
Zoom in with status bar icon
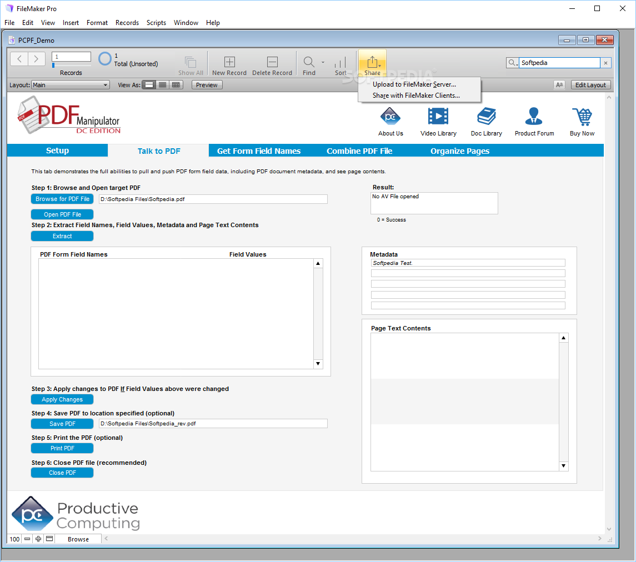tap(38, 539)
